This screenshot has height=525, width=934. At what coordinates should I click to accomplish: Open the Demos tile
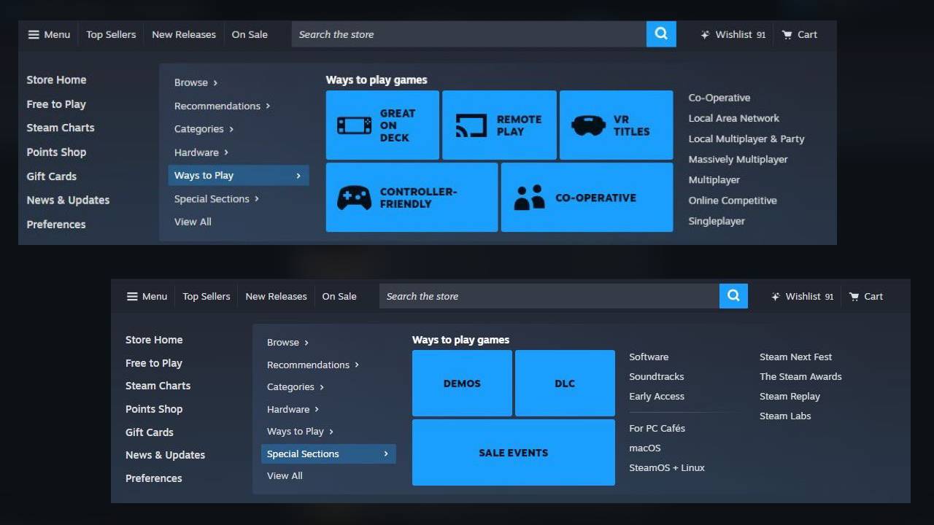click(462, 383)
